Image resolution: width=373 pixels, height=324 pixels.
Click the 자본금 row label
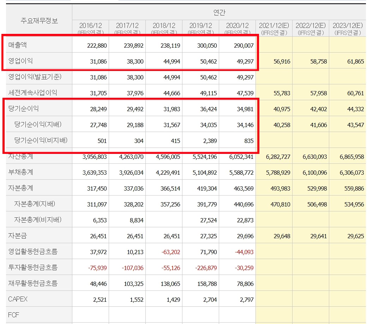click(x=18, y=236)
